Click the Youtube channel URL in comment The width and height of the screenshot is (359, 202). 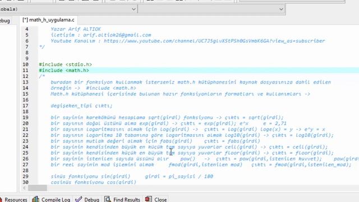(x=214, y=41)
